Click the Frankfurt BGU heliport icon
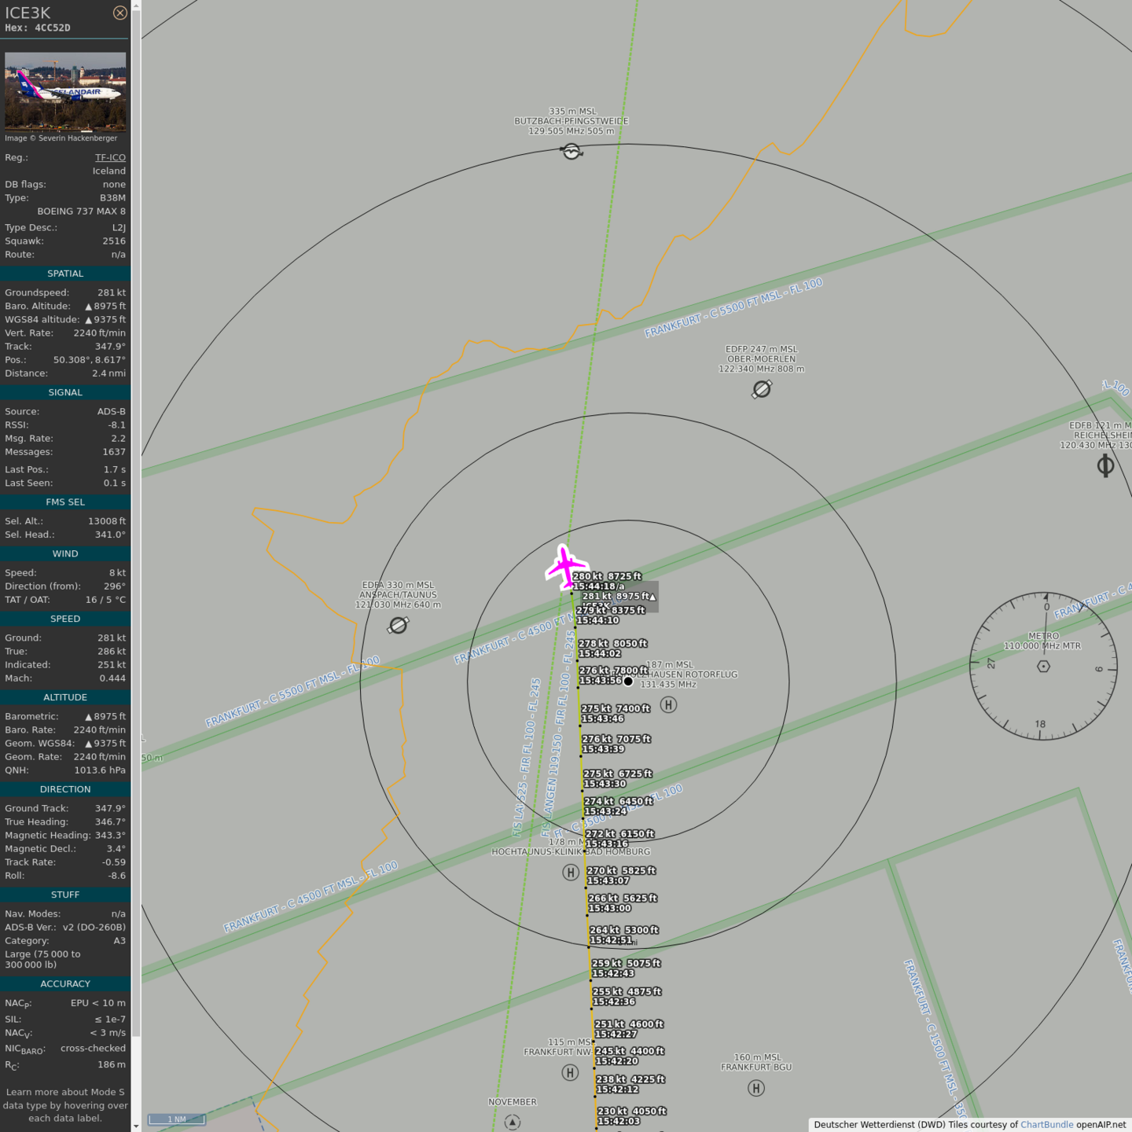The width and height of the screenshot is (1132, 1132). (x=756, y=1088)
